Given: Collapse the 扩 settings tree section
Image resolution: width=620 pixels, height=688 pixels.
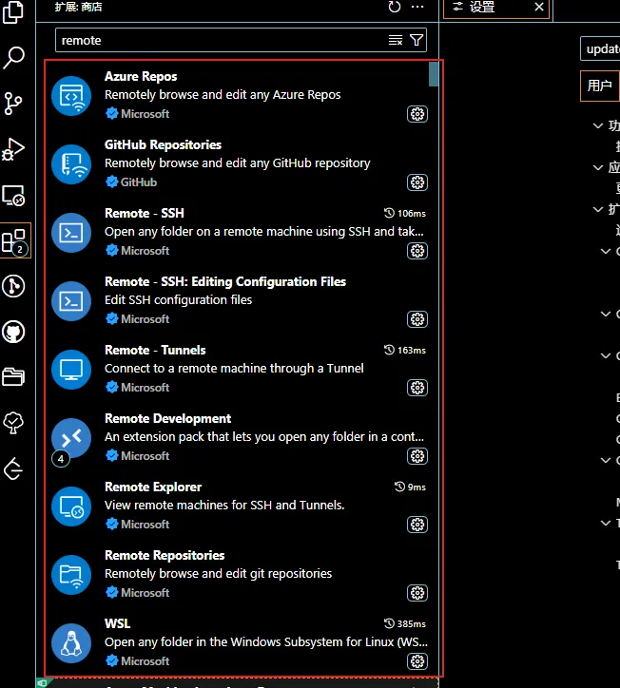Looking at the screenshot, I should click(x=597, y=209).
